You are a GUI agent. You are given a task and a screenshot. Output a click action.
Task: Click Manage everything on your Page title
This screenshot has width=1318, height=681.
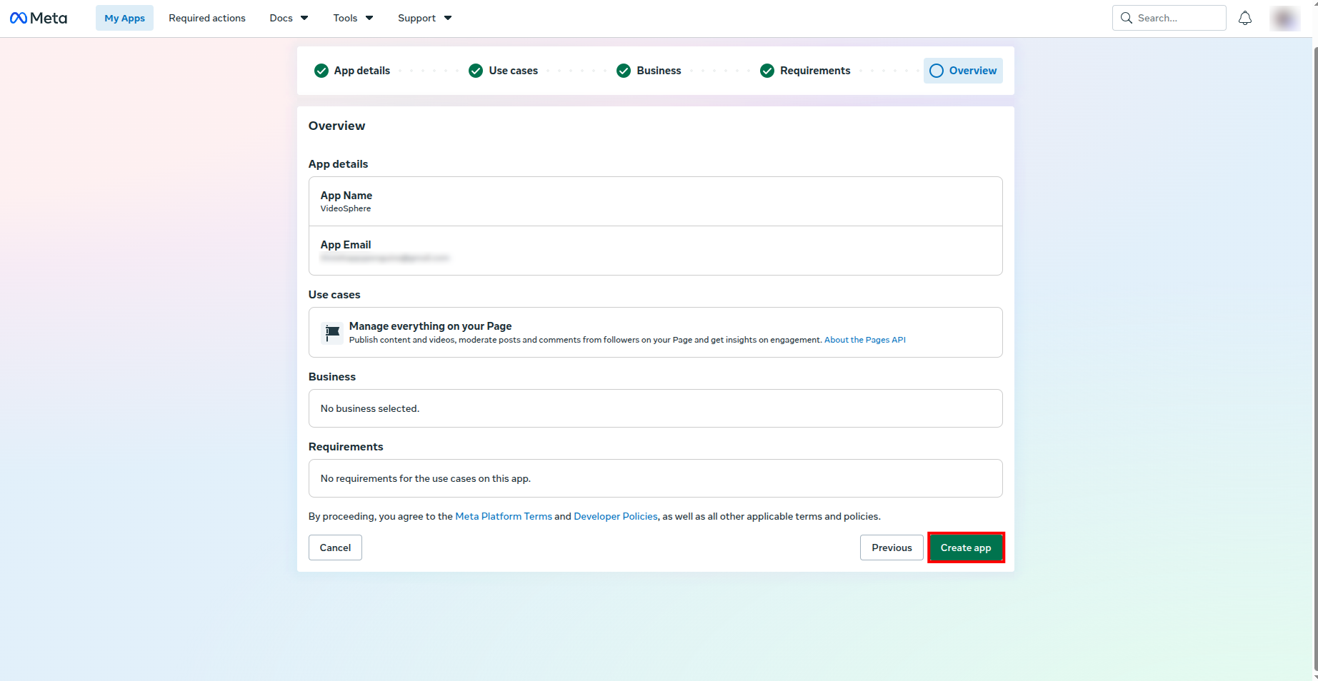430,326
